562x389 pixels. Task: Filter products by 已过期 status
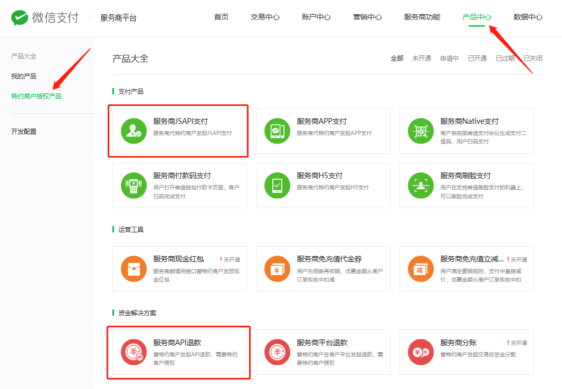click(506, 59)
